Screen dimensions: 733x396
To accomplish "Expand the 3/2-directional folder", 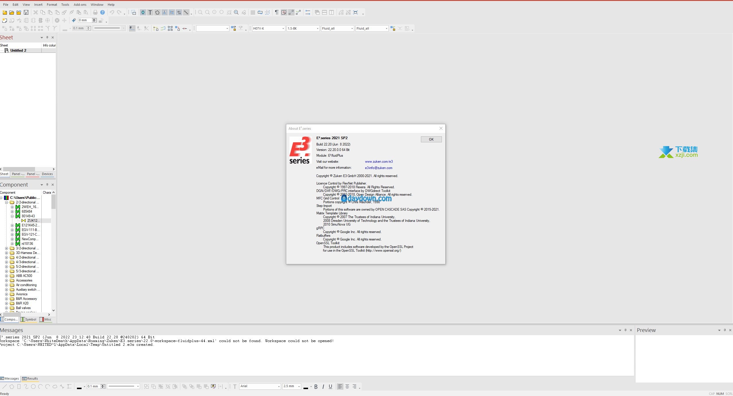I will [7, 249].
